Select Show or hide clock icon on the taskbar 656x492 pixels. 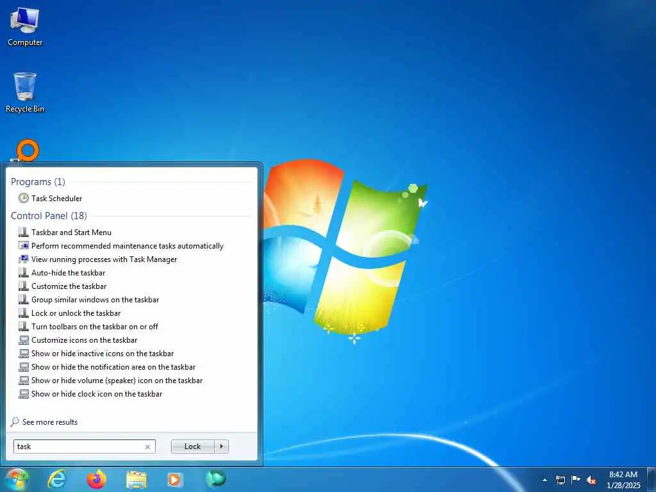(x=97, y=394)
